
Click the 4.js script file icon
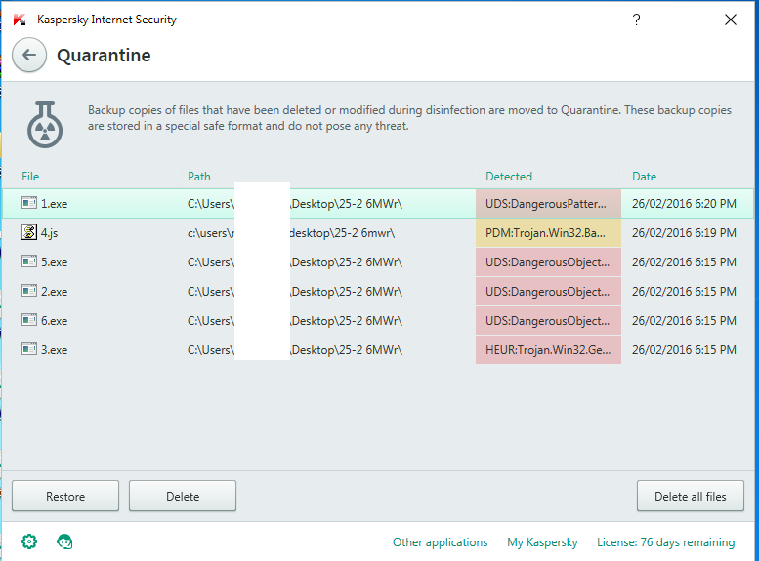click(29, 232)
